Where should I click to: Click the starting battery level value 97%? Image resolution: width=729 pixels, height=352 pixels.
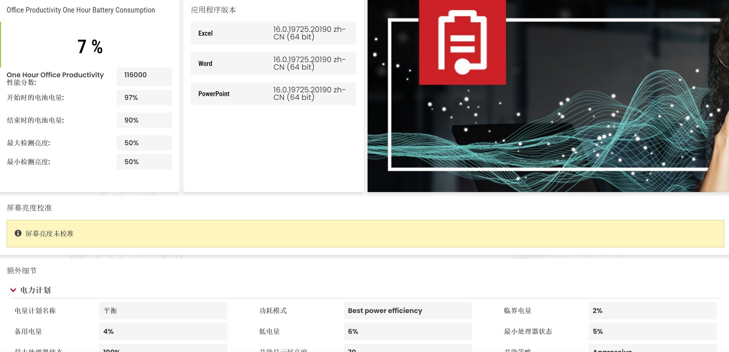point(144,97)
